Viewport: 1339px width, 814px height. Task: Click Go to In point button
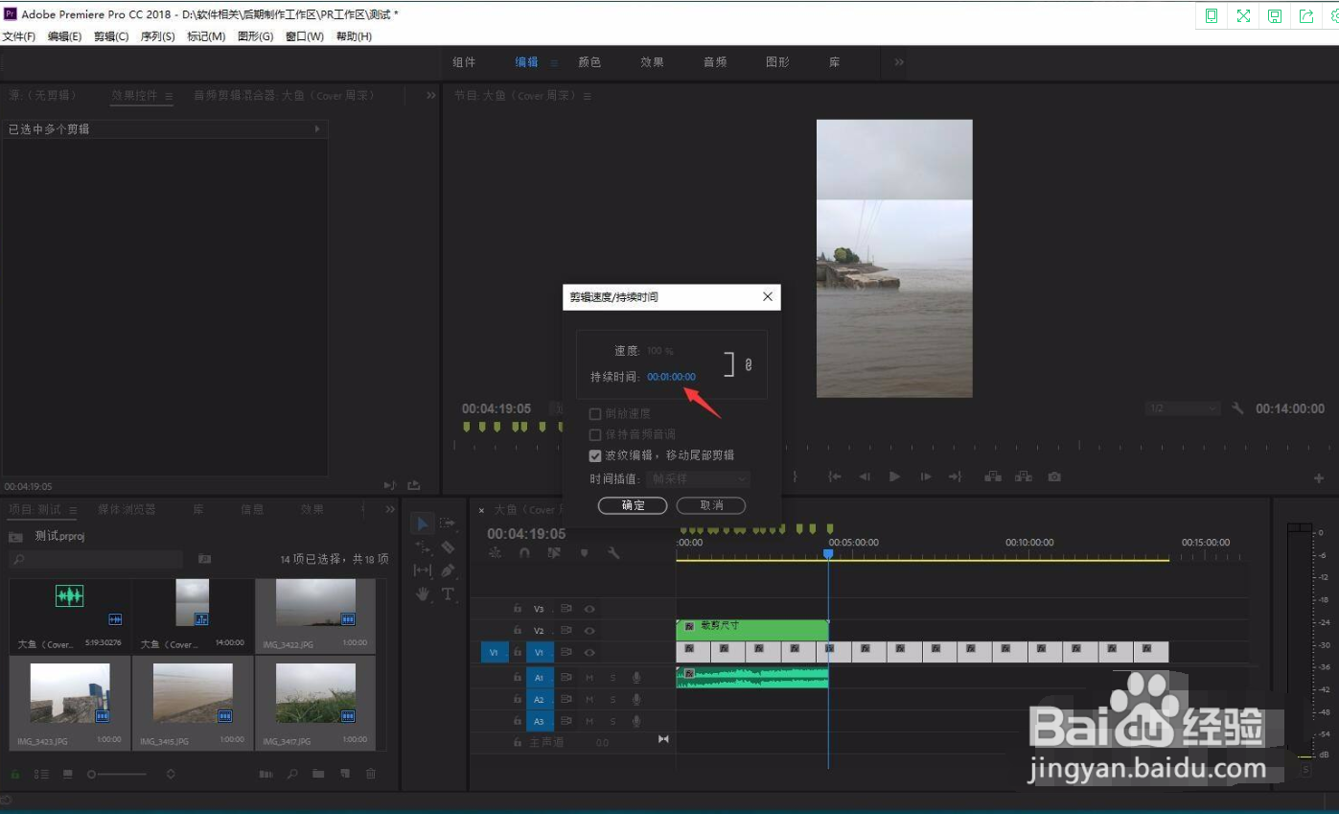(x=835, y=477)
